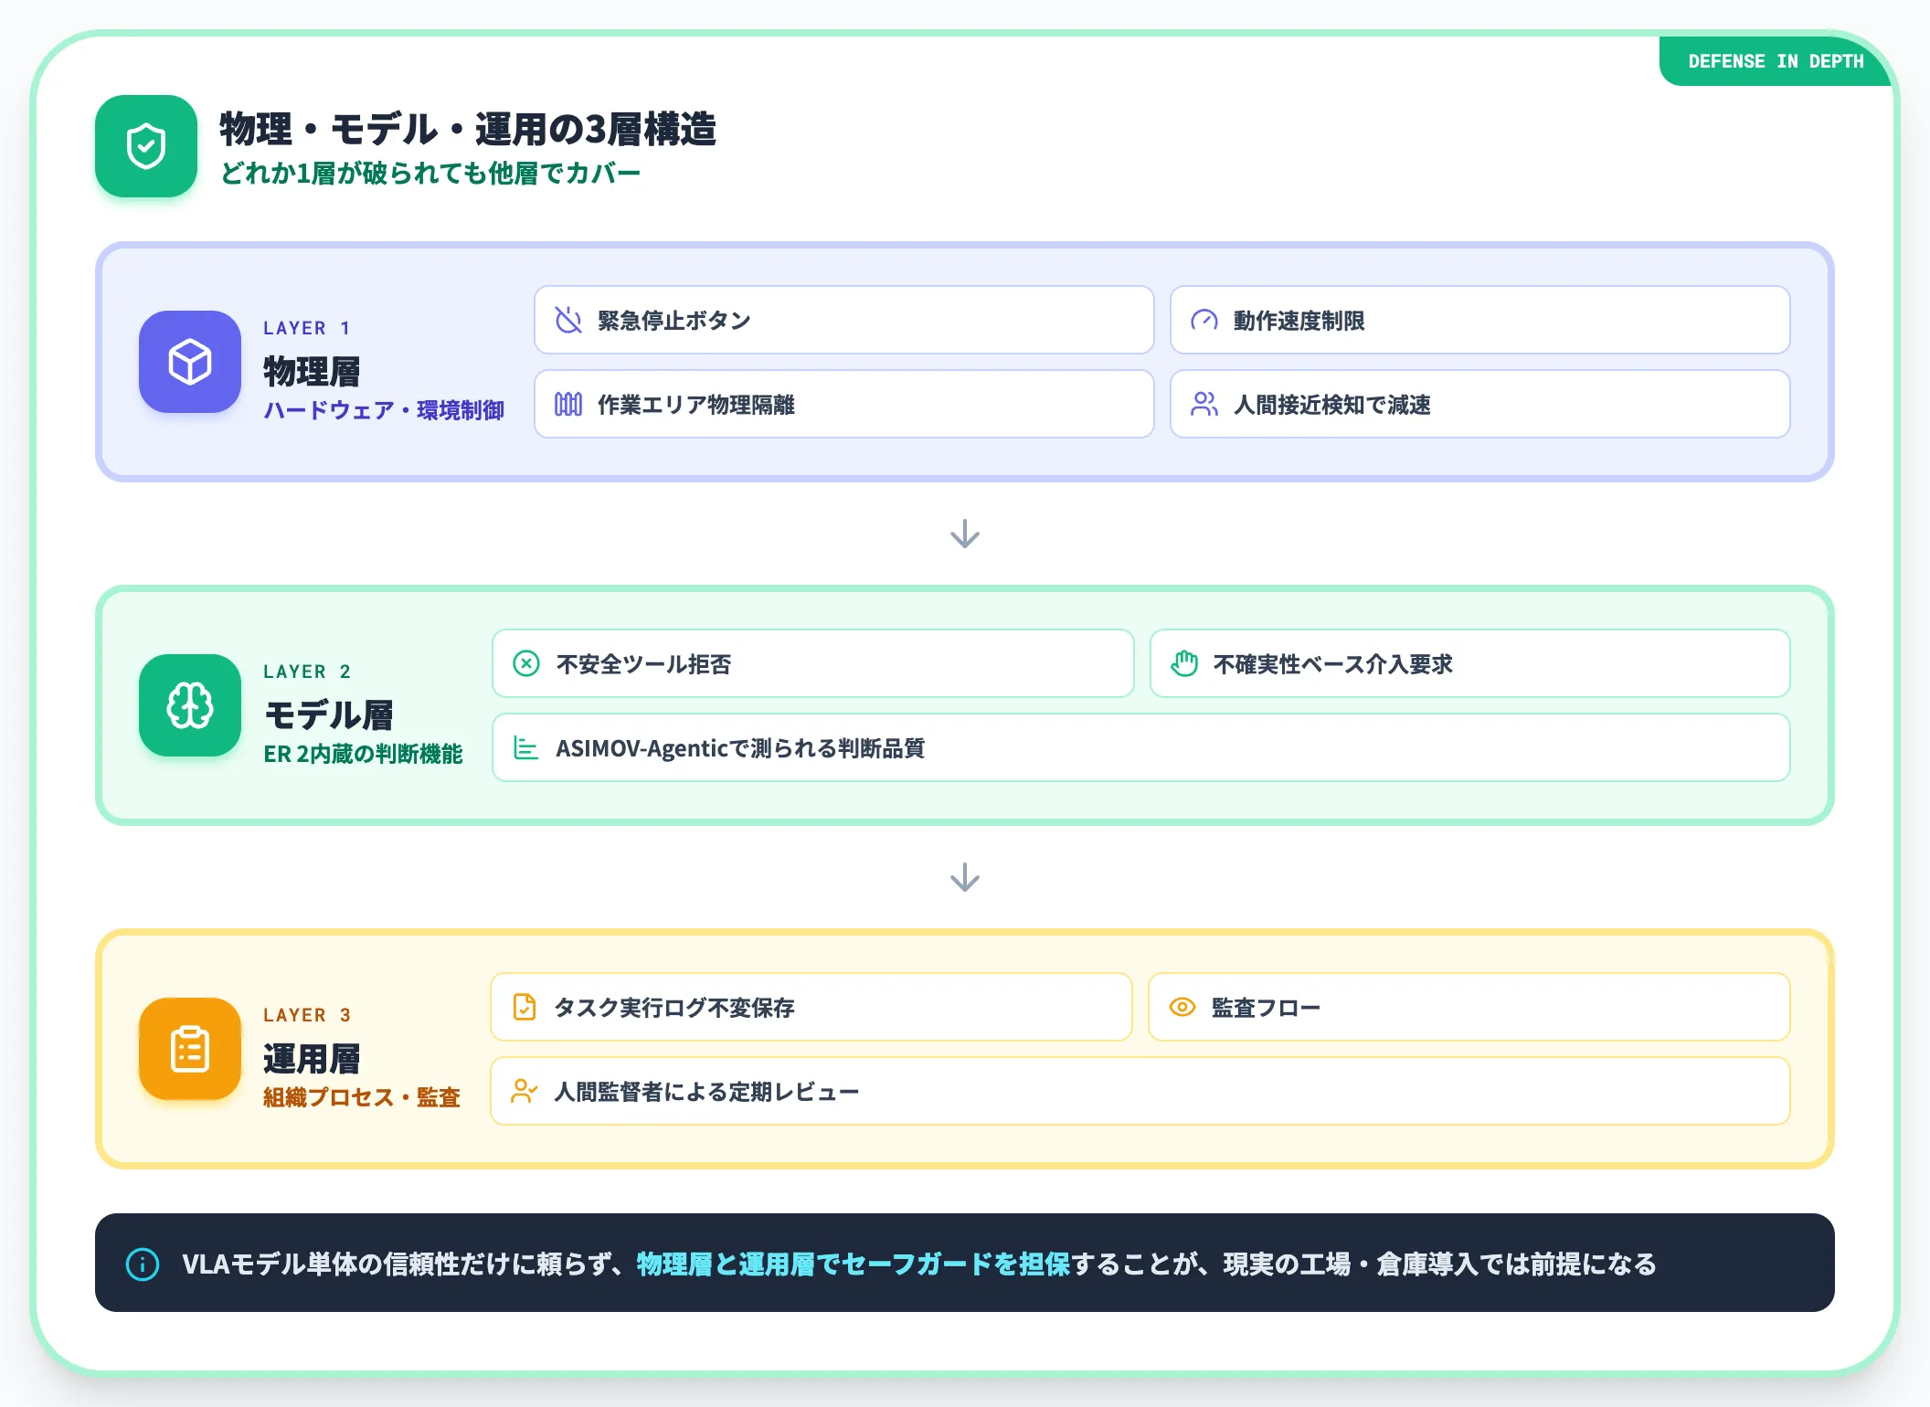Click the 不安全ツール拒否 text

pos(643,664)
